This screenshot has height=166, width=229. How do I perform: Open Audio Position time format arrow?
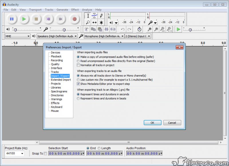click(x=161, y=153)
